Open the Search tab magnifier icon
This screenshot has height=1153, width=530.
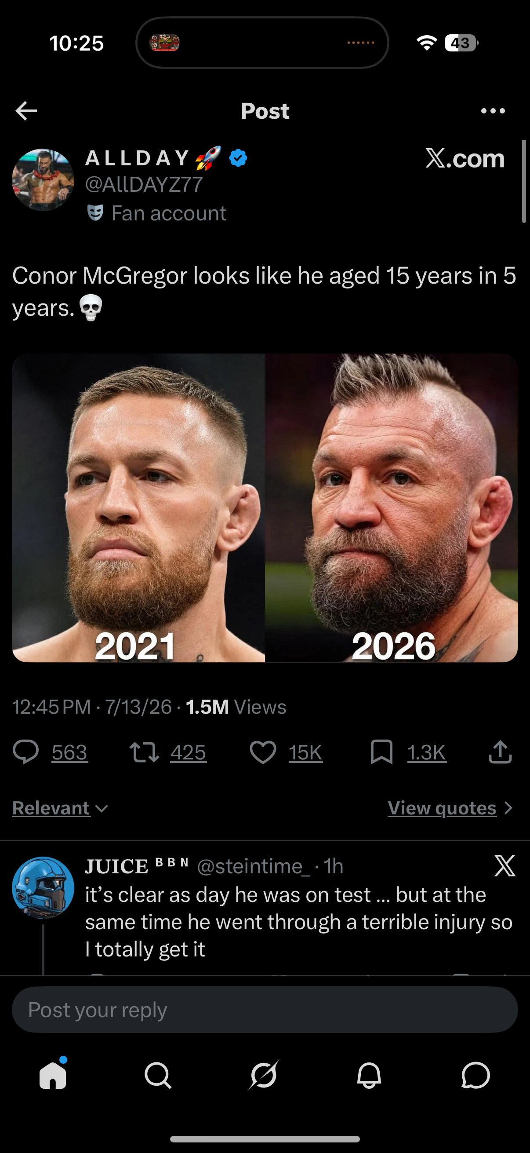click(x=158, y=1075)
